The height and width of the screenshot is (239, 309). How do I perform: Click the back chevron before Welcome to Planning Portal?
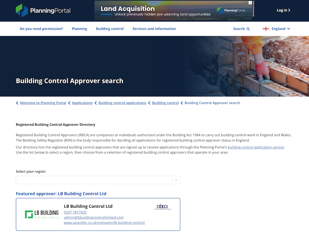pos(17,103)
